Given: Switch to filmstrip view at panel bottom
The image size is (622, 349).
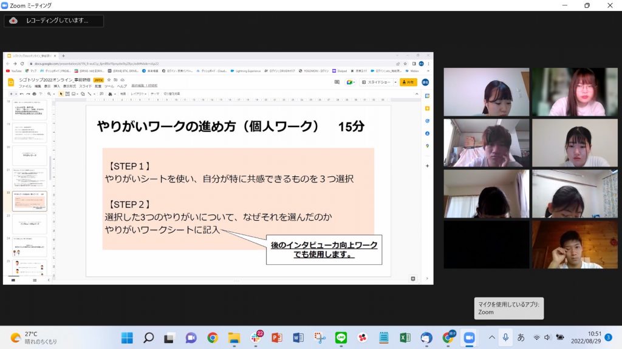Looking at the screenshot, I should pyautogui.click(x=13, y=280).
